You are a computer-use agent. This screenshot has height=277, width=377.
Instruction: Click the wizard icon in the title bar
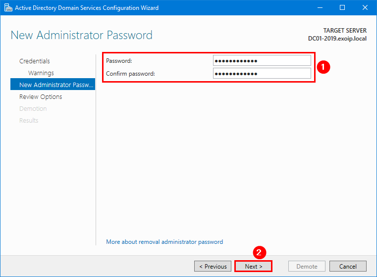click(x=7, y=7)
